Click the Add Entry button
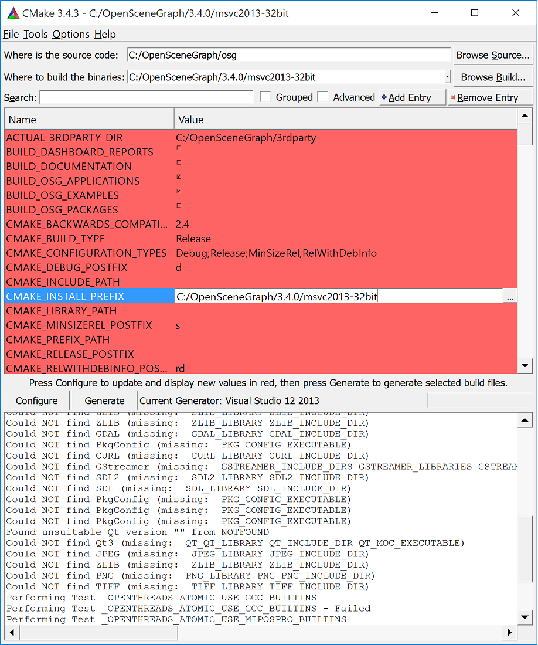Viewport: 538px width, 645px height. [x=412, y=97]
